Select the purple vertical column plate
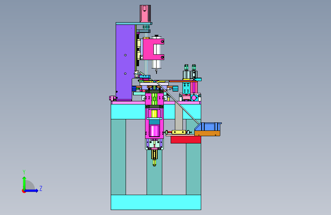 coord(126,62)
